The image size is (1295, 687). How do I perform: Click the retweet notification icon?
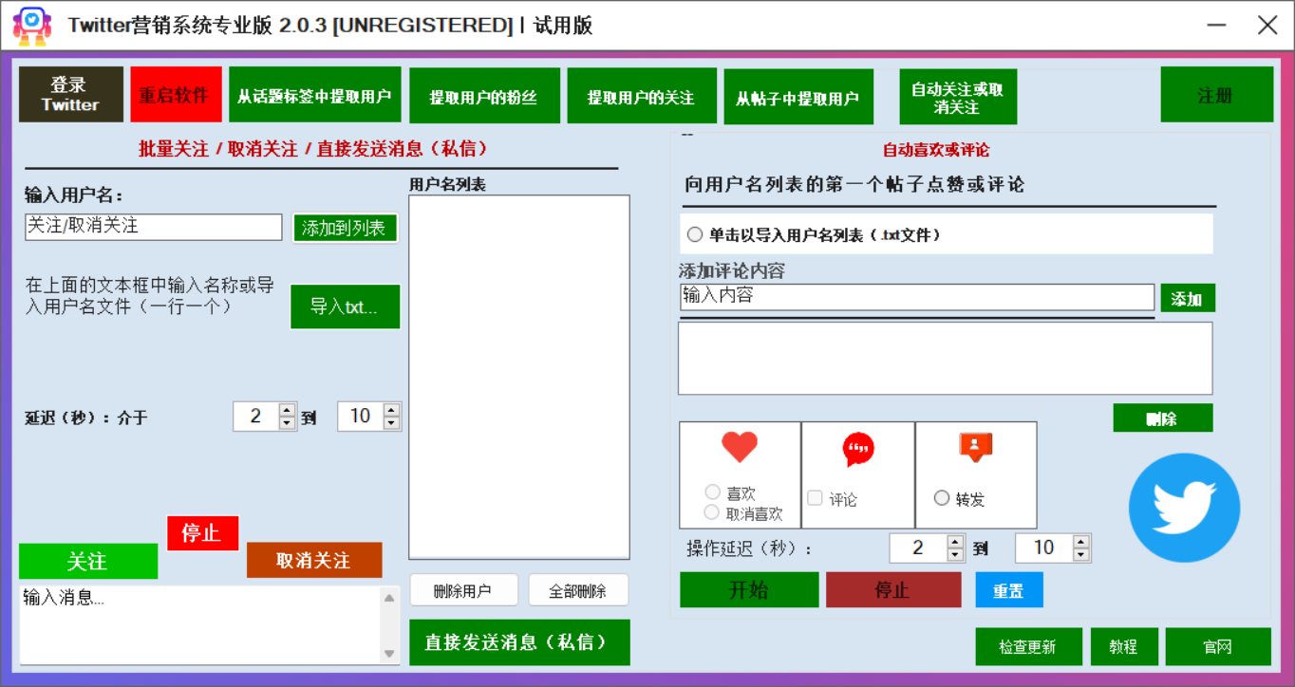click(975, 447)
